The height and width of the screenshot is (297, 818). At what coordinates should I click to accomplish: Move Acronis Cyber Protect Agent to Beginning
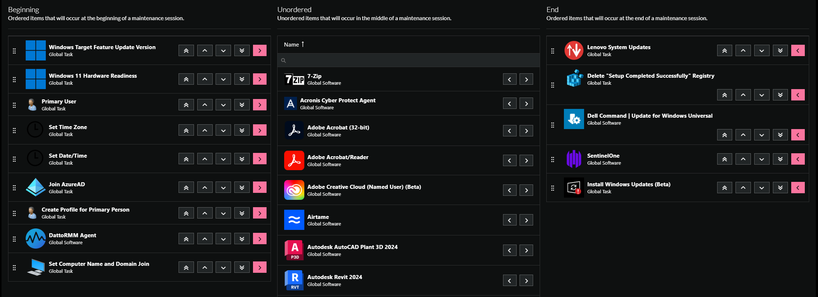click(510, 104)
